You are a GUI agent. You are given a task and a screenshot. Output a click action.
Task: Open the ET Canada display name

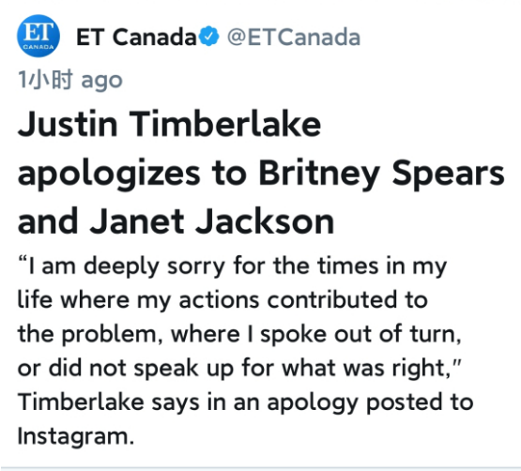(136, 37)
